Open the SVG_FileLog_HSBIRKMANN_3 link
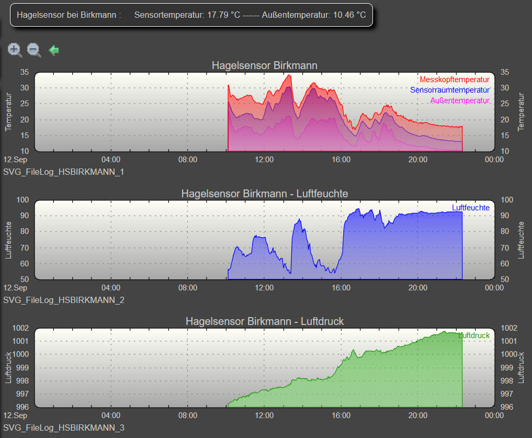Image resolution: width=532 pixels, height=438 pixels. (64, 428)
